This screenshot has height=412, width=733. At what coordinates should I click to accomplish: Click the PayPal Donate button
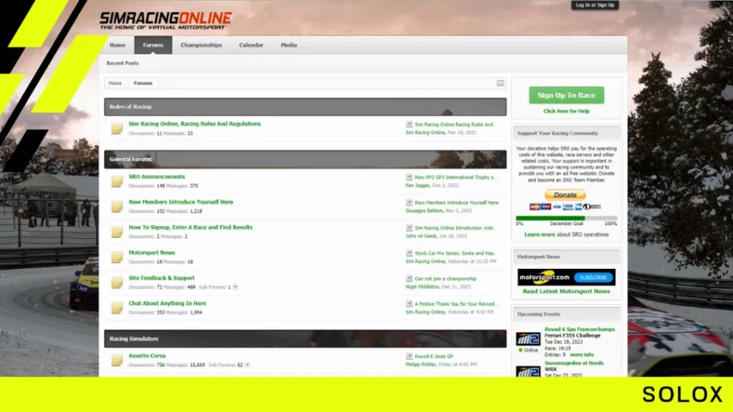pyautogui.click(x=565, y=195)
